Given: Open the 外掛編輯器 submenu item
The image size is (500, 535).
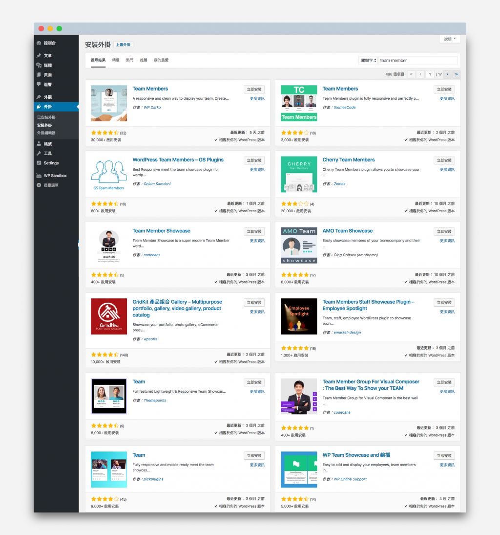Looking at the screenshot, I should point(46,133).
